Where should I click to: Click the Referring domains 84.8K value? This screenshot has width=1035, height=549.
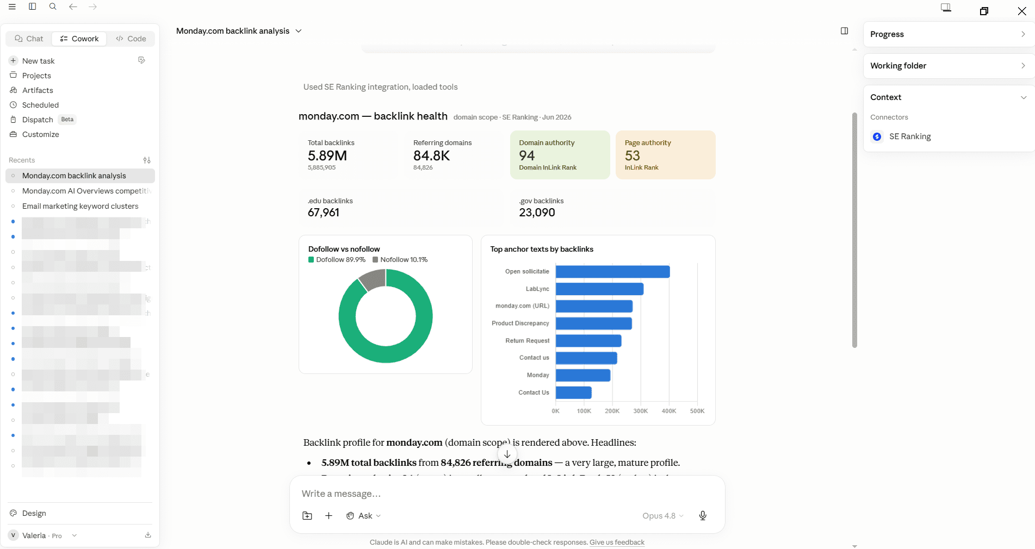(x=431, y=156)
